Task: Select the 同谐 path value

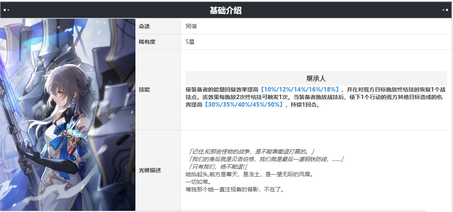Action: click(191, 26)
